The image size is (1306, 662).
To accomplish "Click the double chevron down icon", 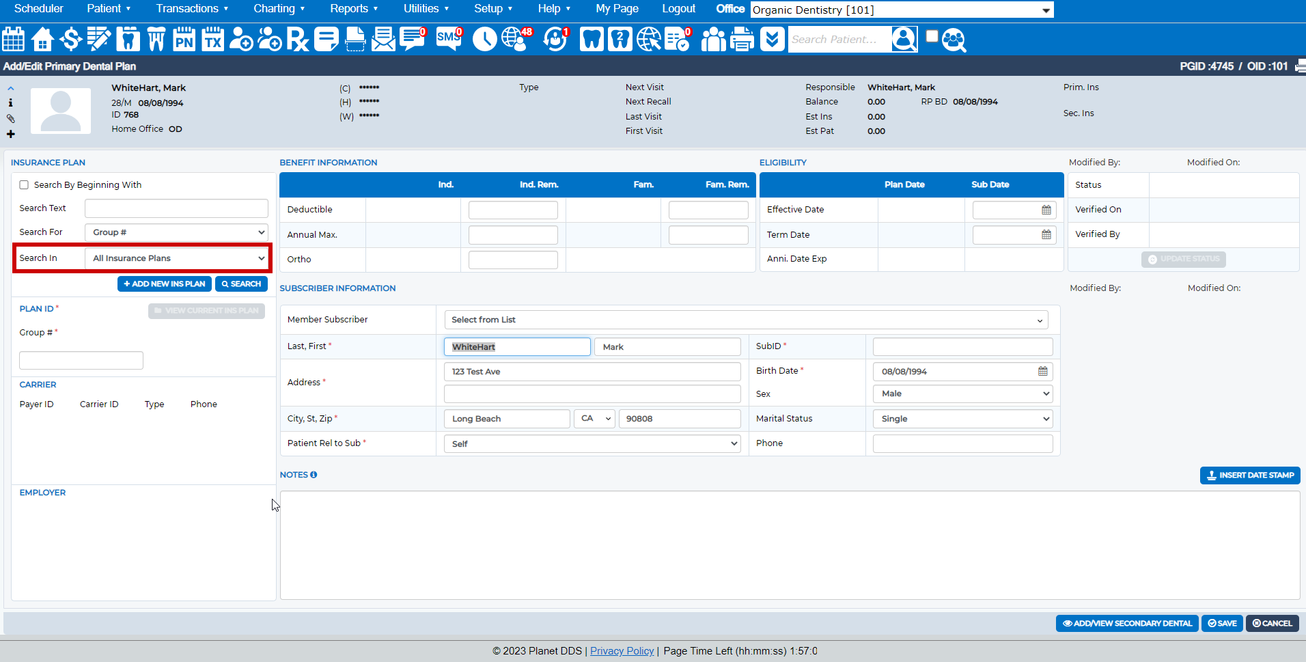I will tap(772, 39).
